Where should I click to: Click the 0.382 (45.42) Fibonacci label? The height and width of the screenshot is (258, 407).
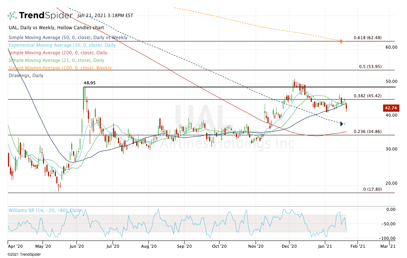pos(367,96)
